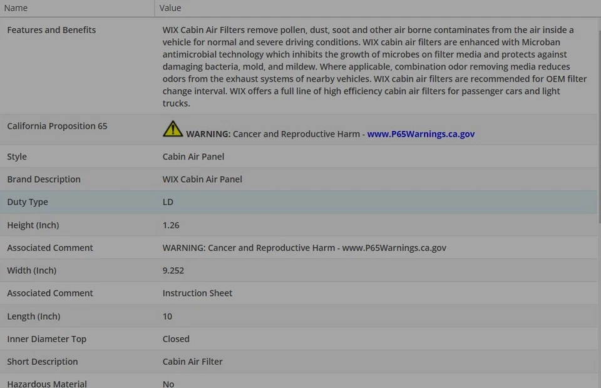Sort by the Name column header
This screenshot has width=601, height=388.
(16, 8)
